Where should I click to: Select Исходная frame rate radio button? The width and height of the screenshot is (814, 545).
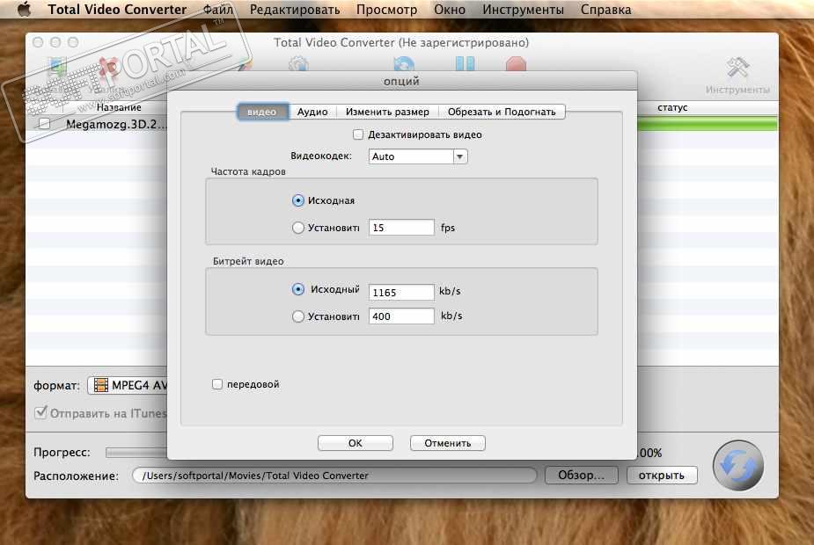[298, 200]
